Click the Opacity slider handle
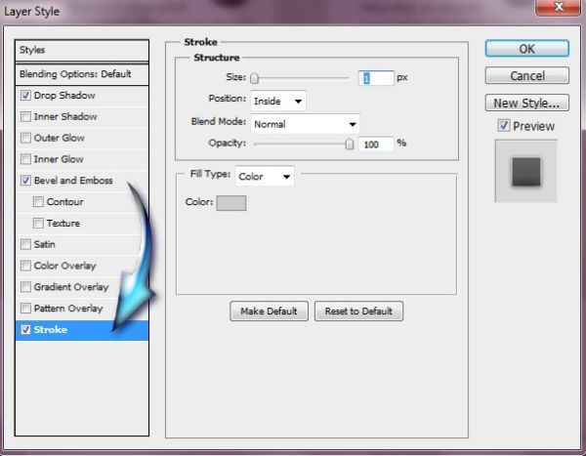 349,144
